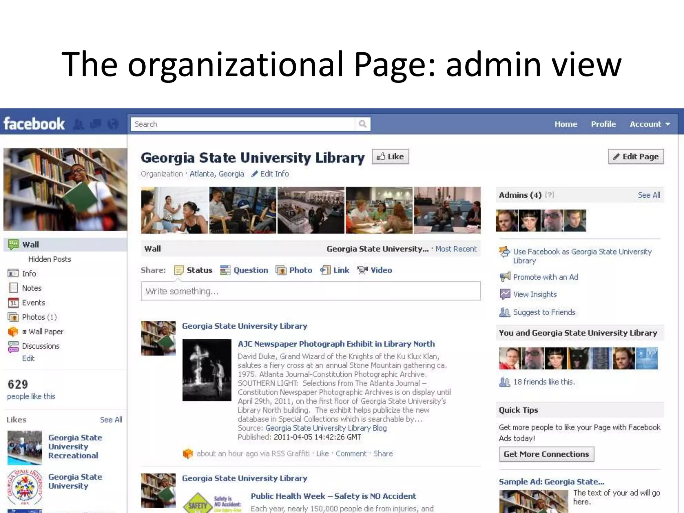Open the notifications globe icon
The width and height of the screenshot is (684, 513).
pos(113,124)
